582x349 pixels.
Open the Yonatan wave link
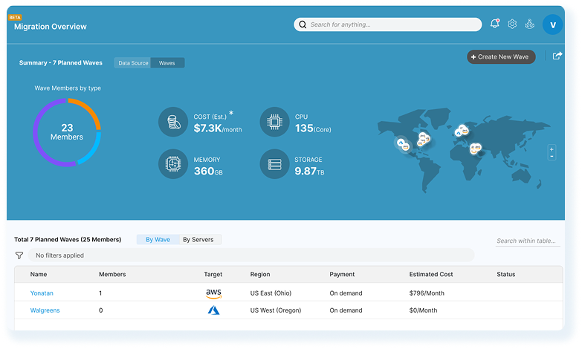pos(42,293)
